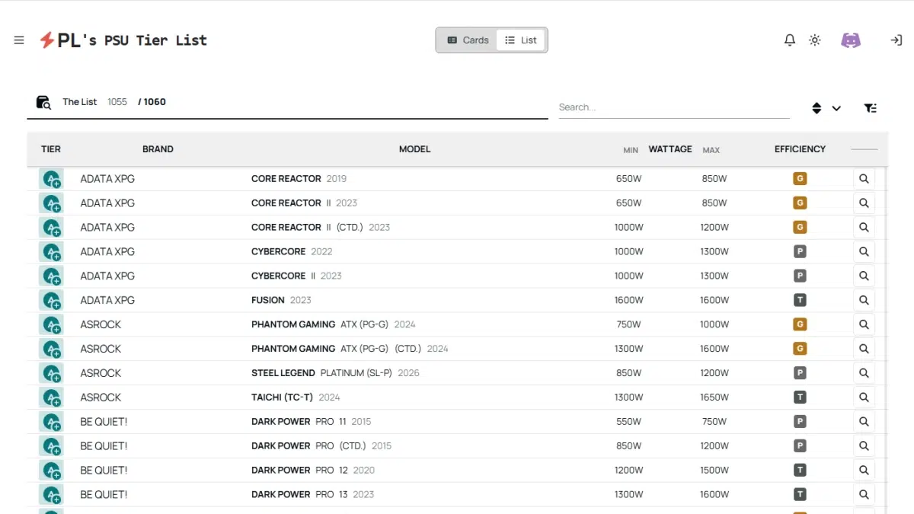Open details for Dark Power Pro (CTD.) 2015
Screen dimensions: 914x514
click(864, 446)
